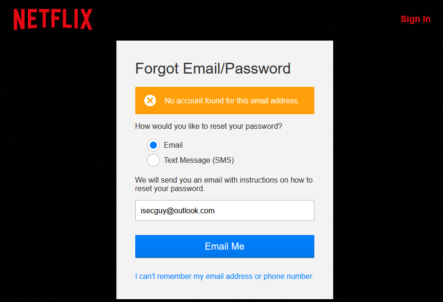Click the Email Me button
The width and height of the screenshot is (443, 302).
coord(225,246)
